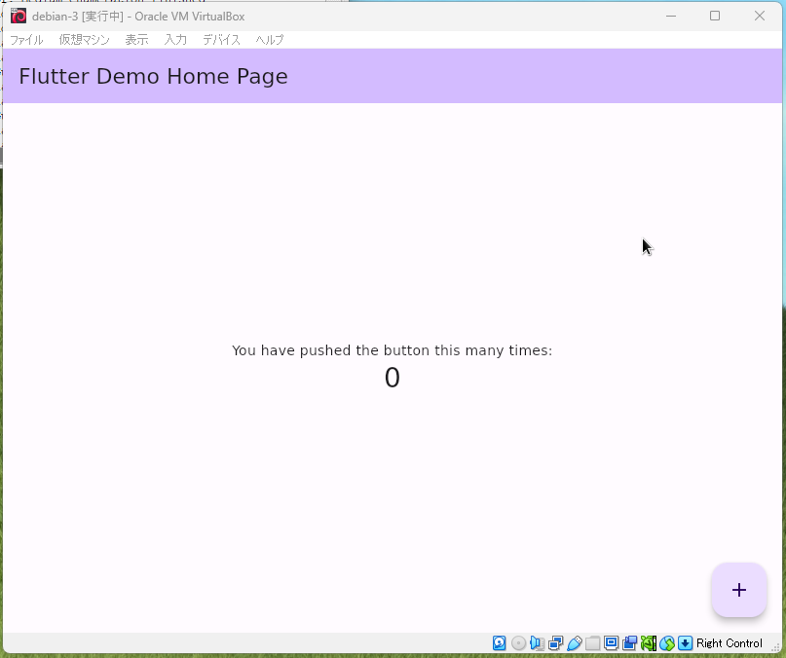Click the CPU execution engine status icon

648,643
